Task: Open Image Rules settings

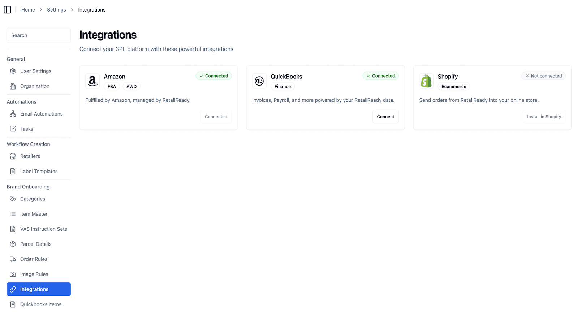Action: [x=34, y=274]
